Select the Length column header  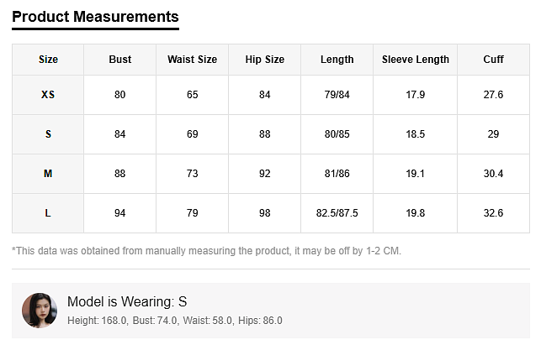coord(337,60)
